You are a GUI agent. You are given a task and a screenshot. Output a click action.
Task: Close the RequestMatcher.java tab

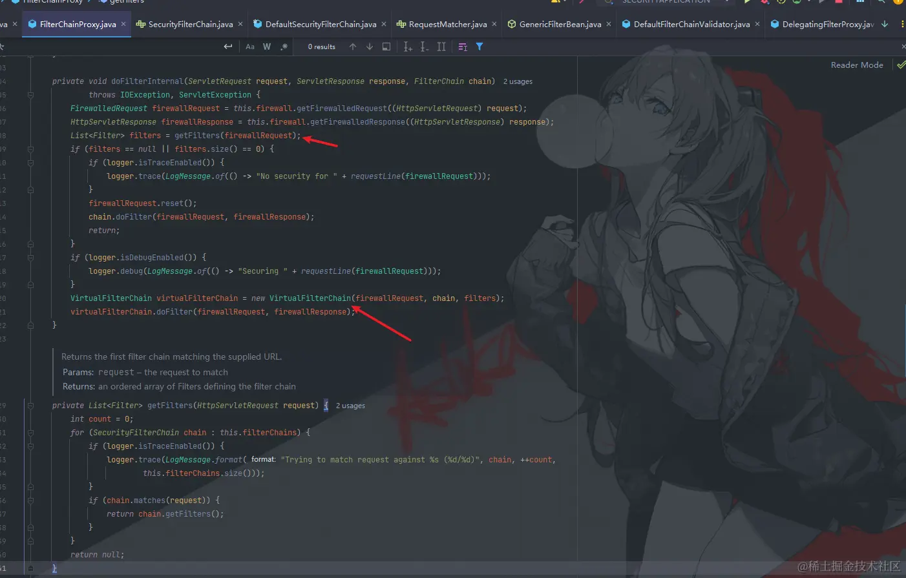(x=494, y=25)
